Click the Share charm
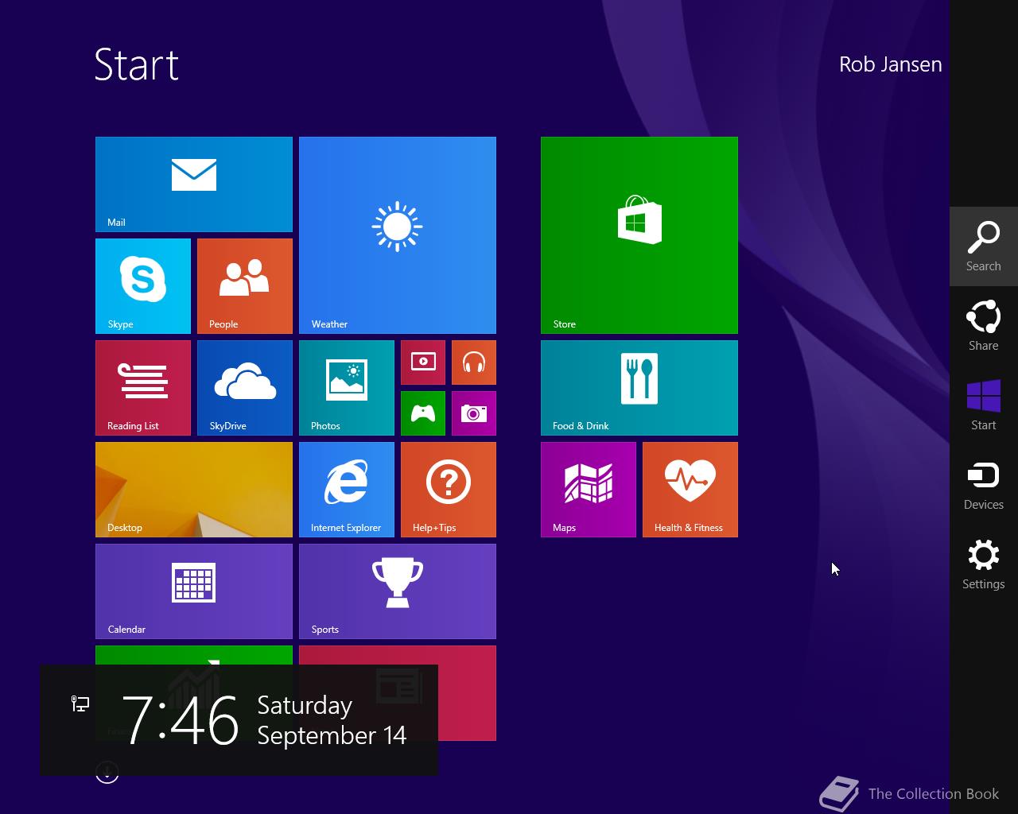Screen dimensions: 1018x814 pyautogui.click(x=984, y=326)
